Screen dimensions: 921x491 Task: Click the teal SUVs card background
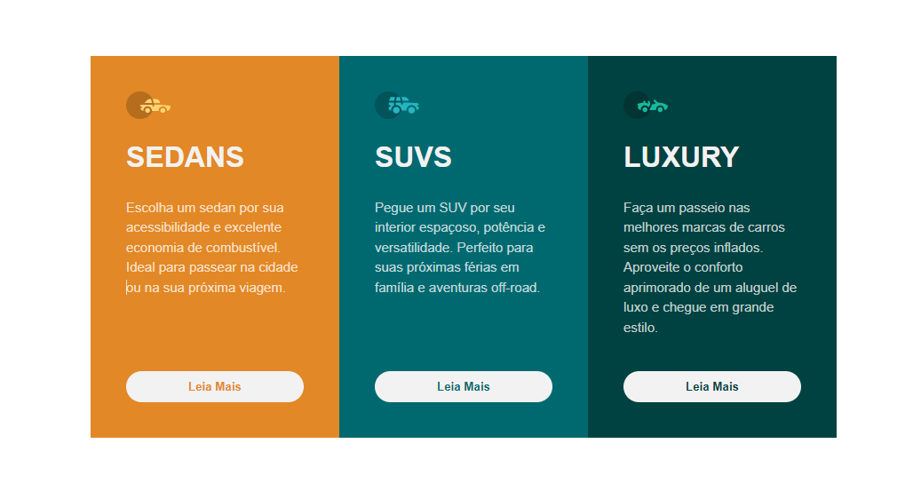coord(464,341)
